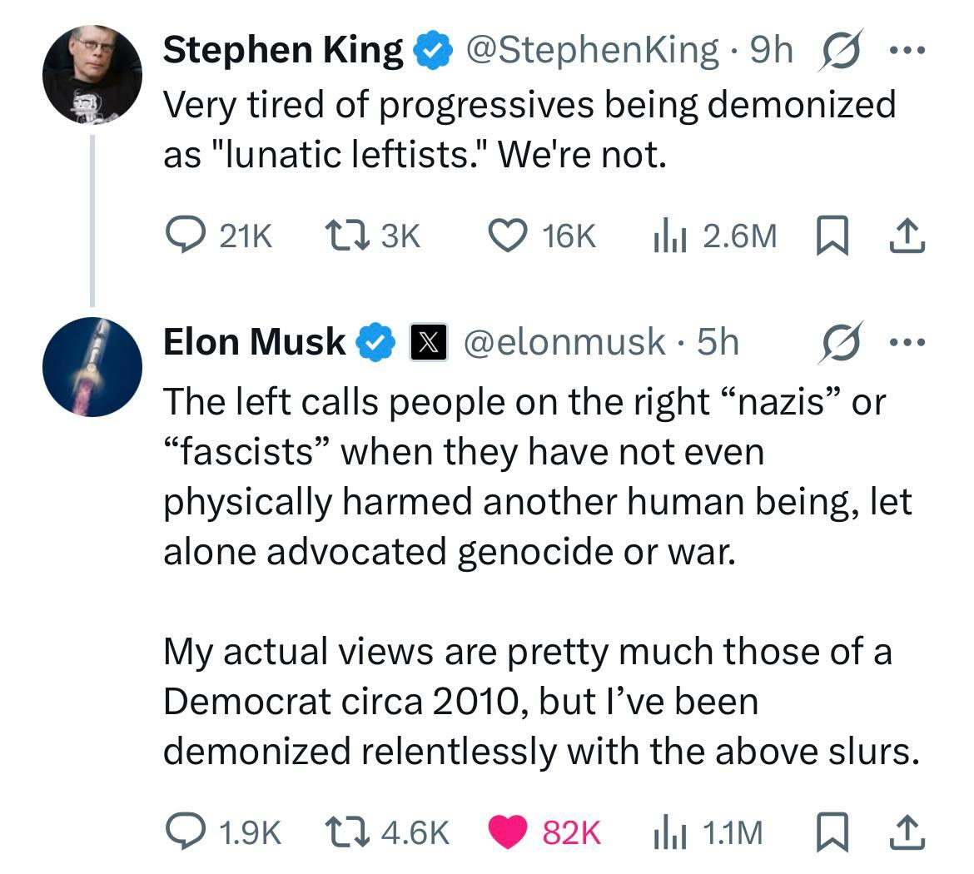Click Grok icon on Elon Musk's tweet
Screen dimensions: 974x874
tap(839, 343)
